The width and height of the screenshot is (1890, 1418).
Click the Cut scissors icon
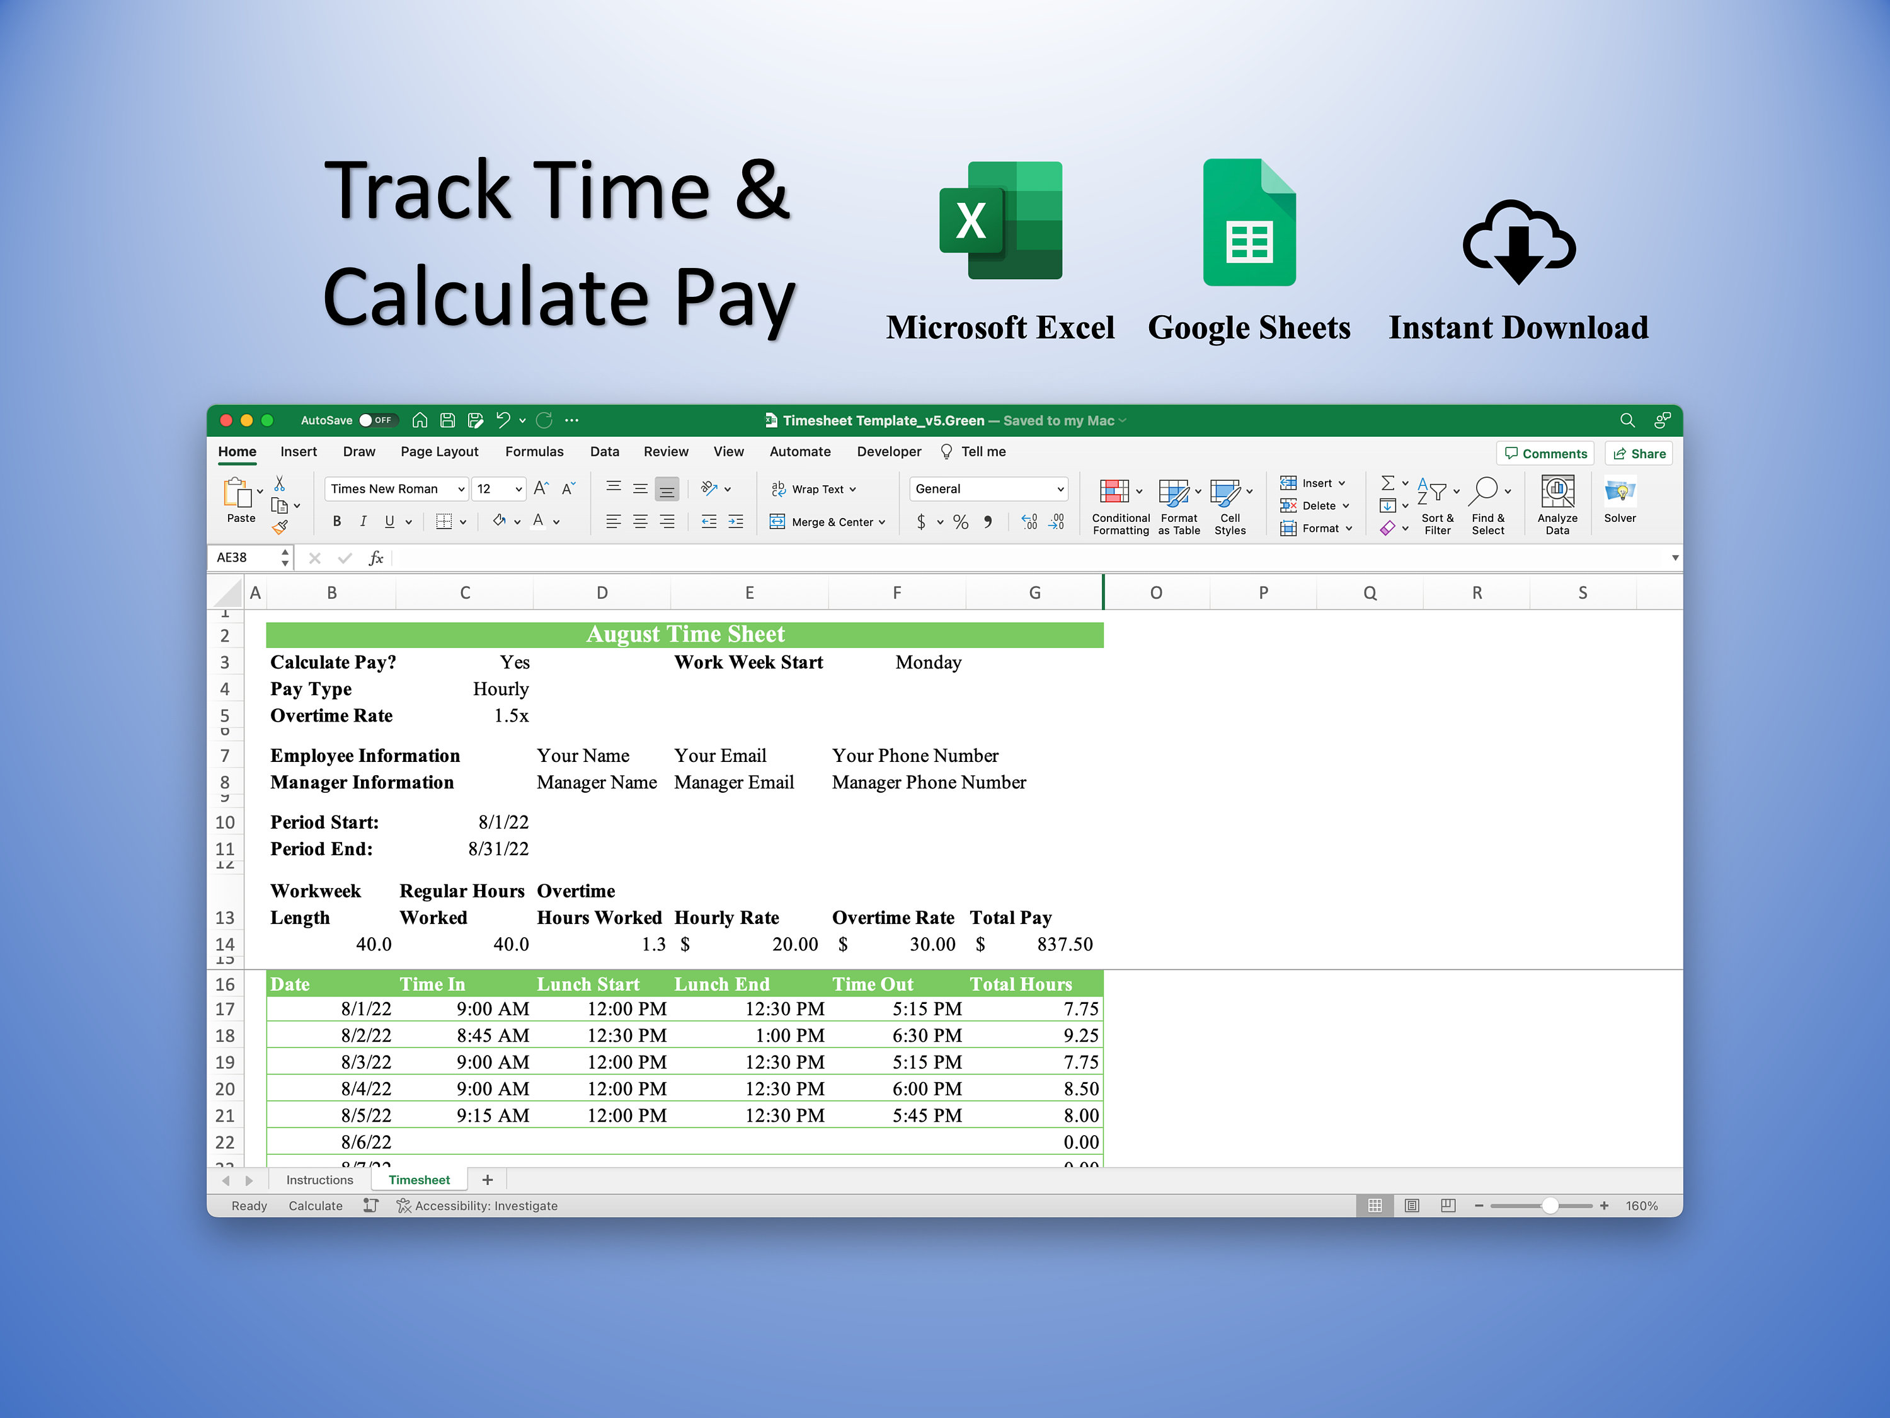tap(279, 484)
